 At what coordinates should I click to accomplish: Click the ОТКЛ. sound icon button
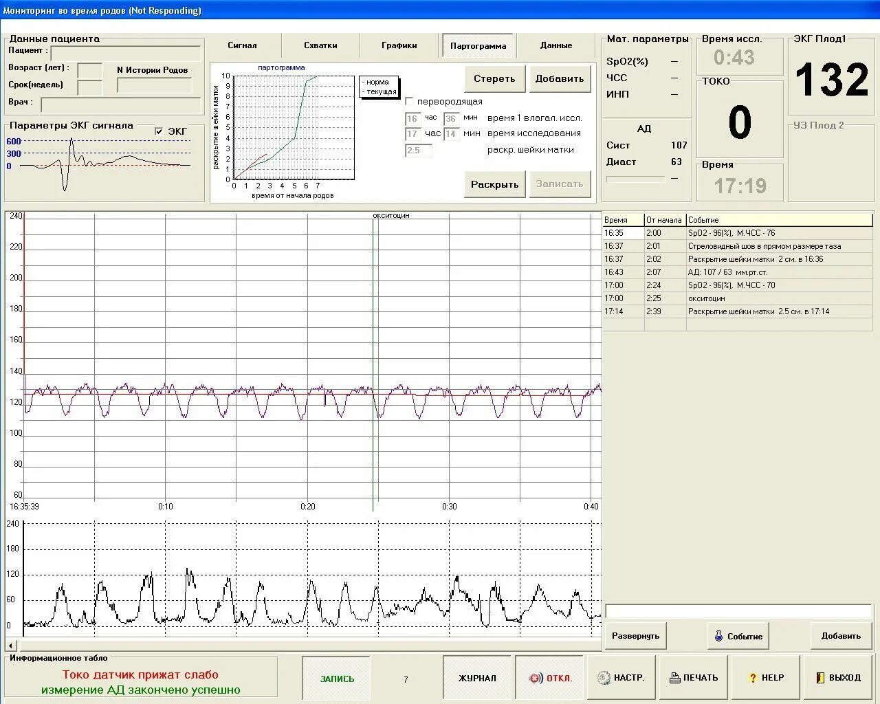(x=550, y=679)
